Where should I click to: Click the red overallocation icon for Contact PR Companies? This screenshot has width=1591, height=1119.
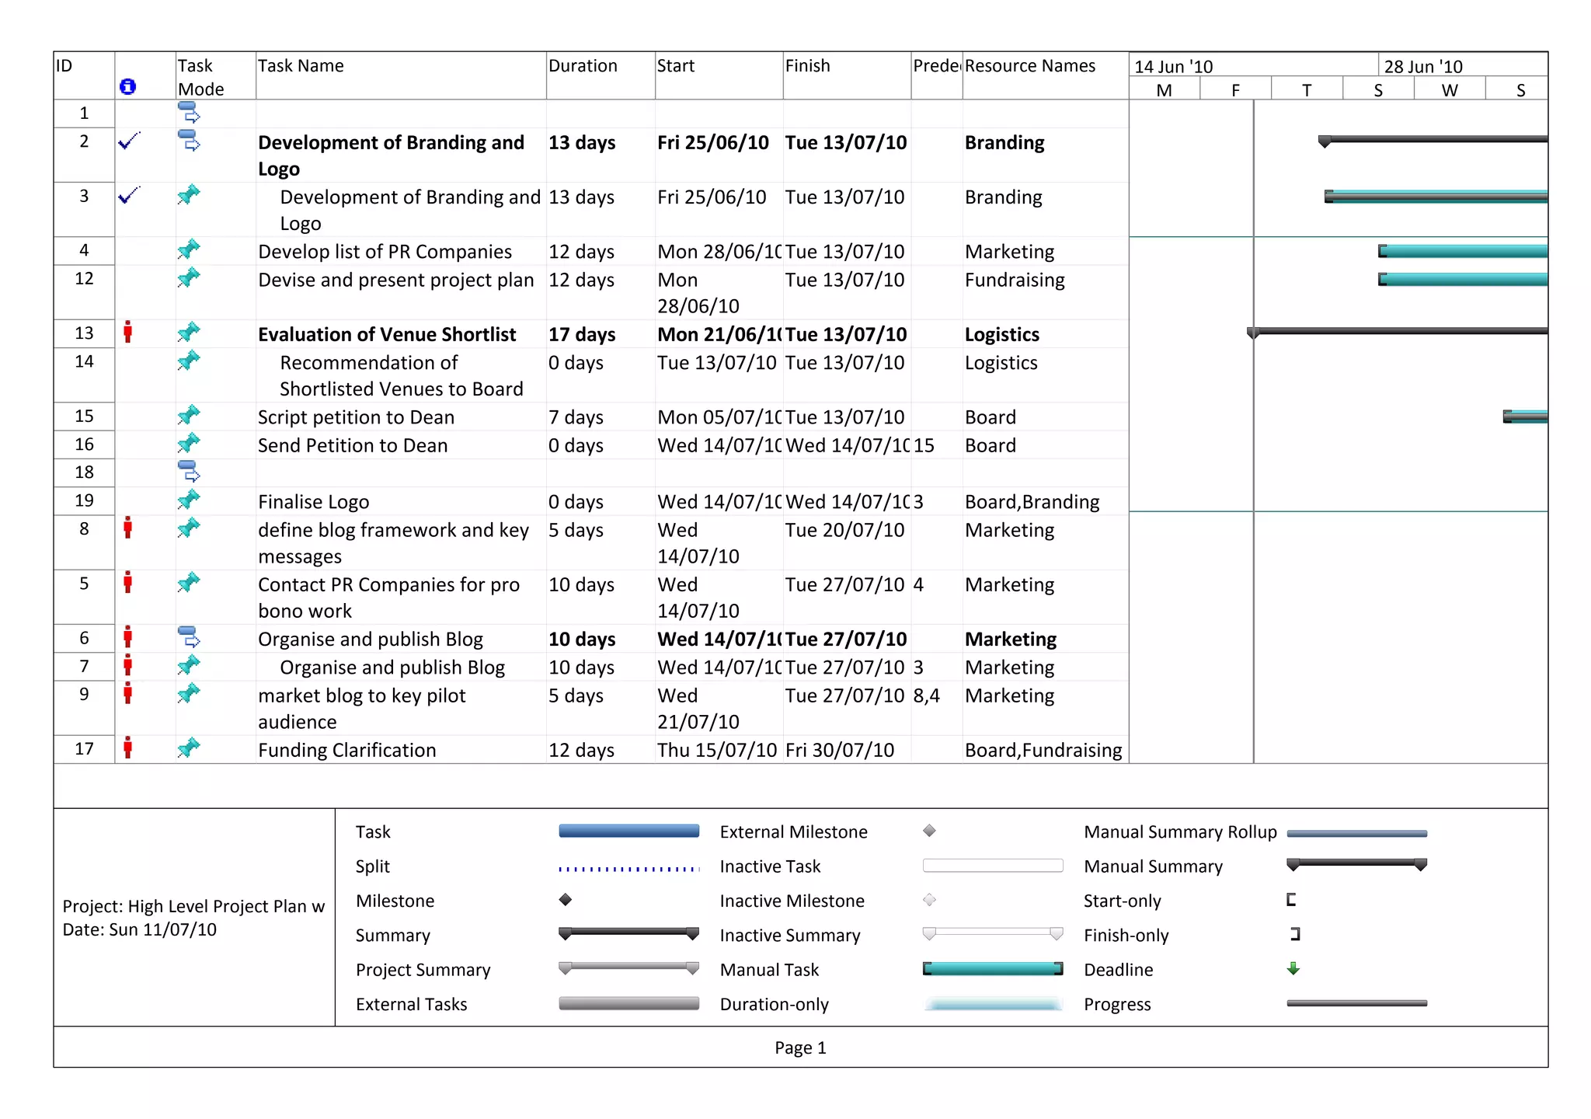point(128,582)
